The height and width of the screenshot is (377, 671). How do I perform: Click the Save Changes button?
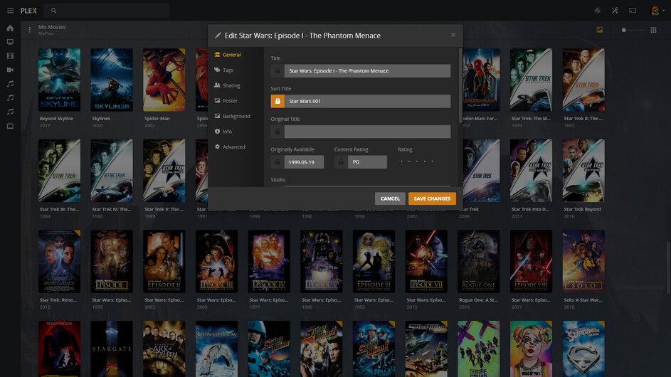(x=432, y=198)
